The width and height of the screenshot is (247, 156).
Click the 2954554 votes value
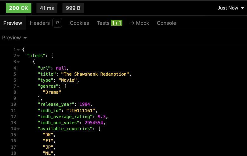pos(94,123)
